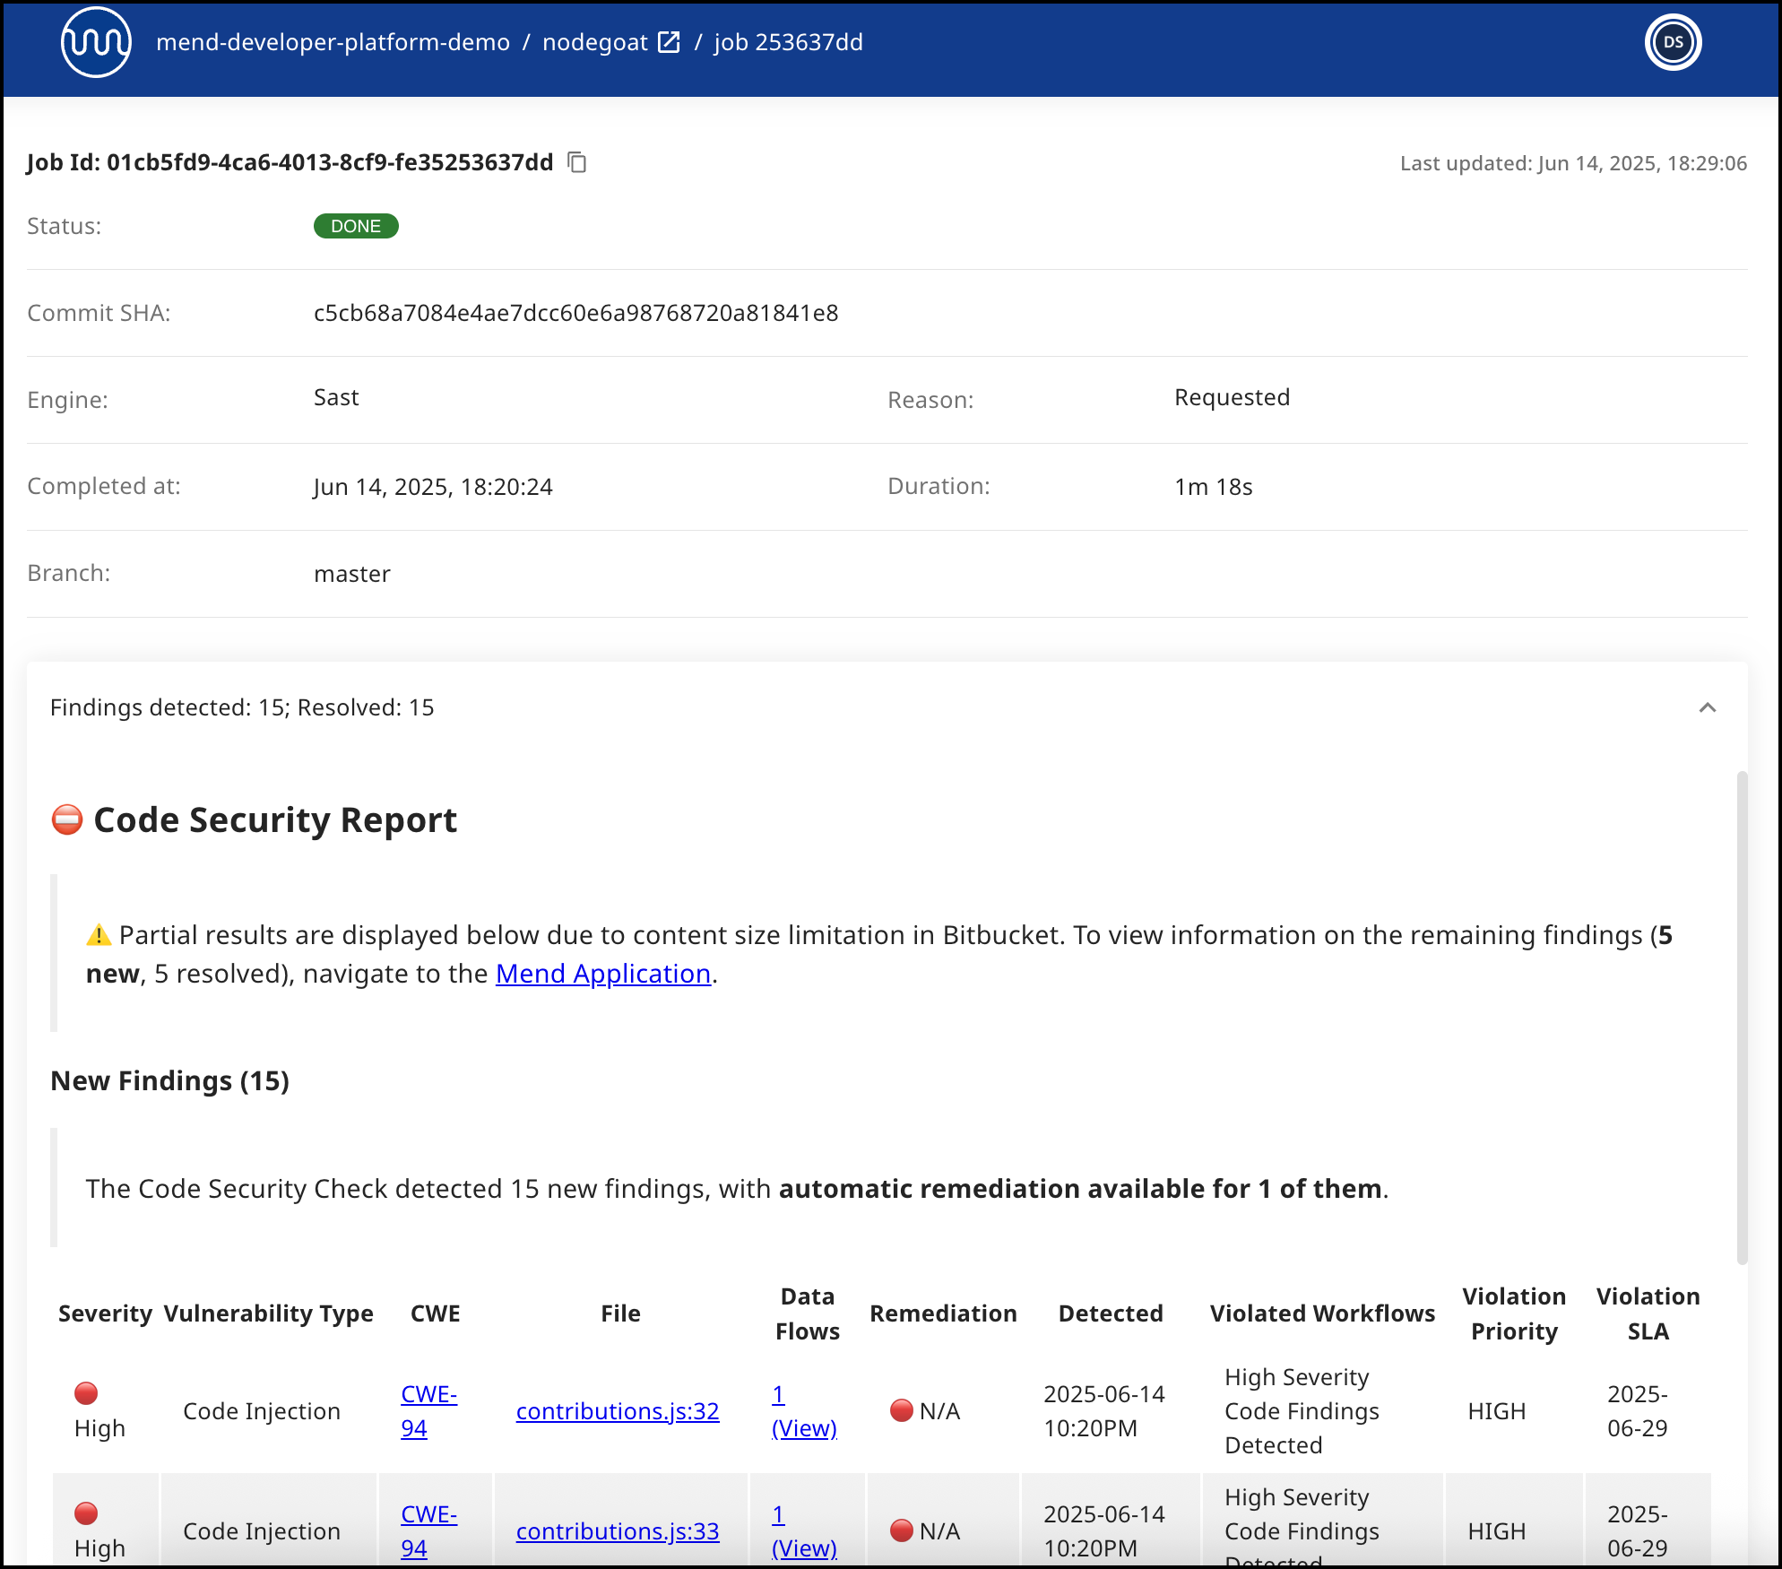Click the warning triangle icon

(99, 935)
